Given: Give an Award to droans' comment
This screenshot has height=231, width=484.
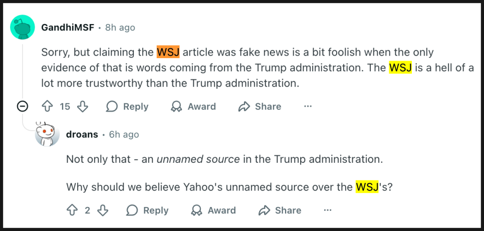Looking at the screenshot, I should pyautogui.click(x=213, y=210).
